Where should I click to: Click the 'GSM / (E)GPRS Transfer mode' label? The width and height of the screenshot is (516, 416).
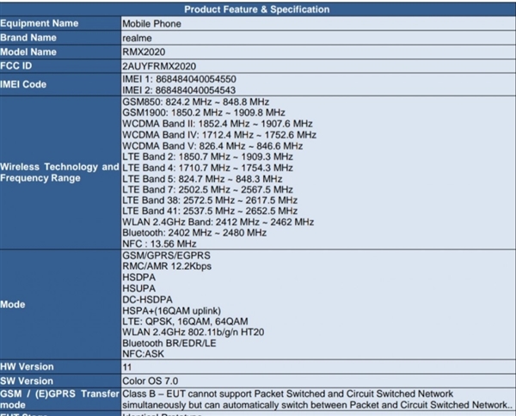click(59, 399)
